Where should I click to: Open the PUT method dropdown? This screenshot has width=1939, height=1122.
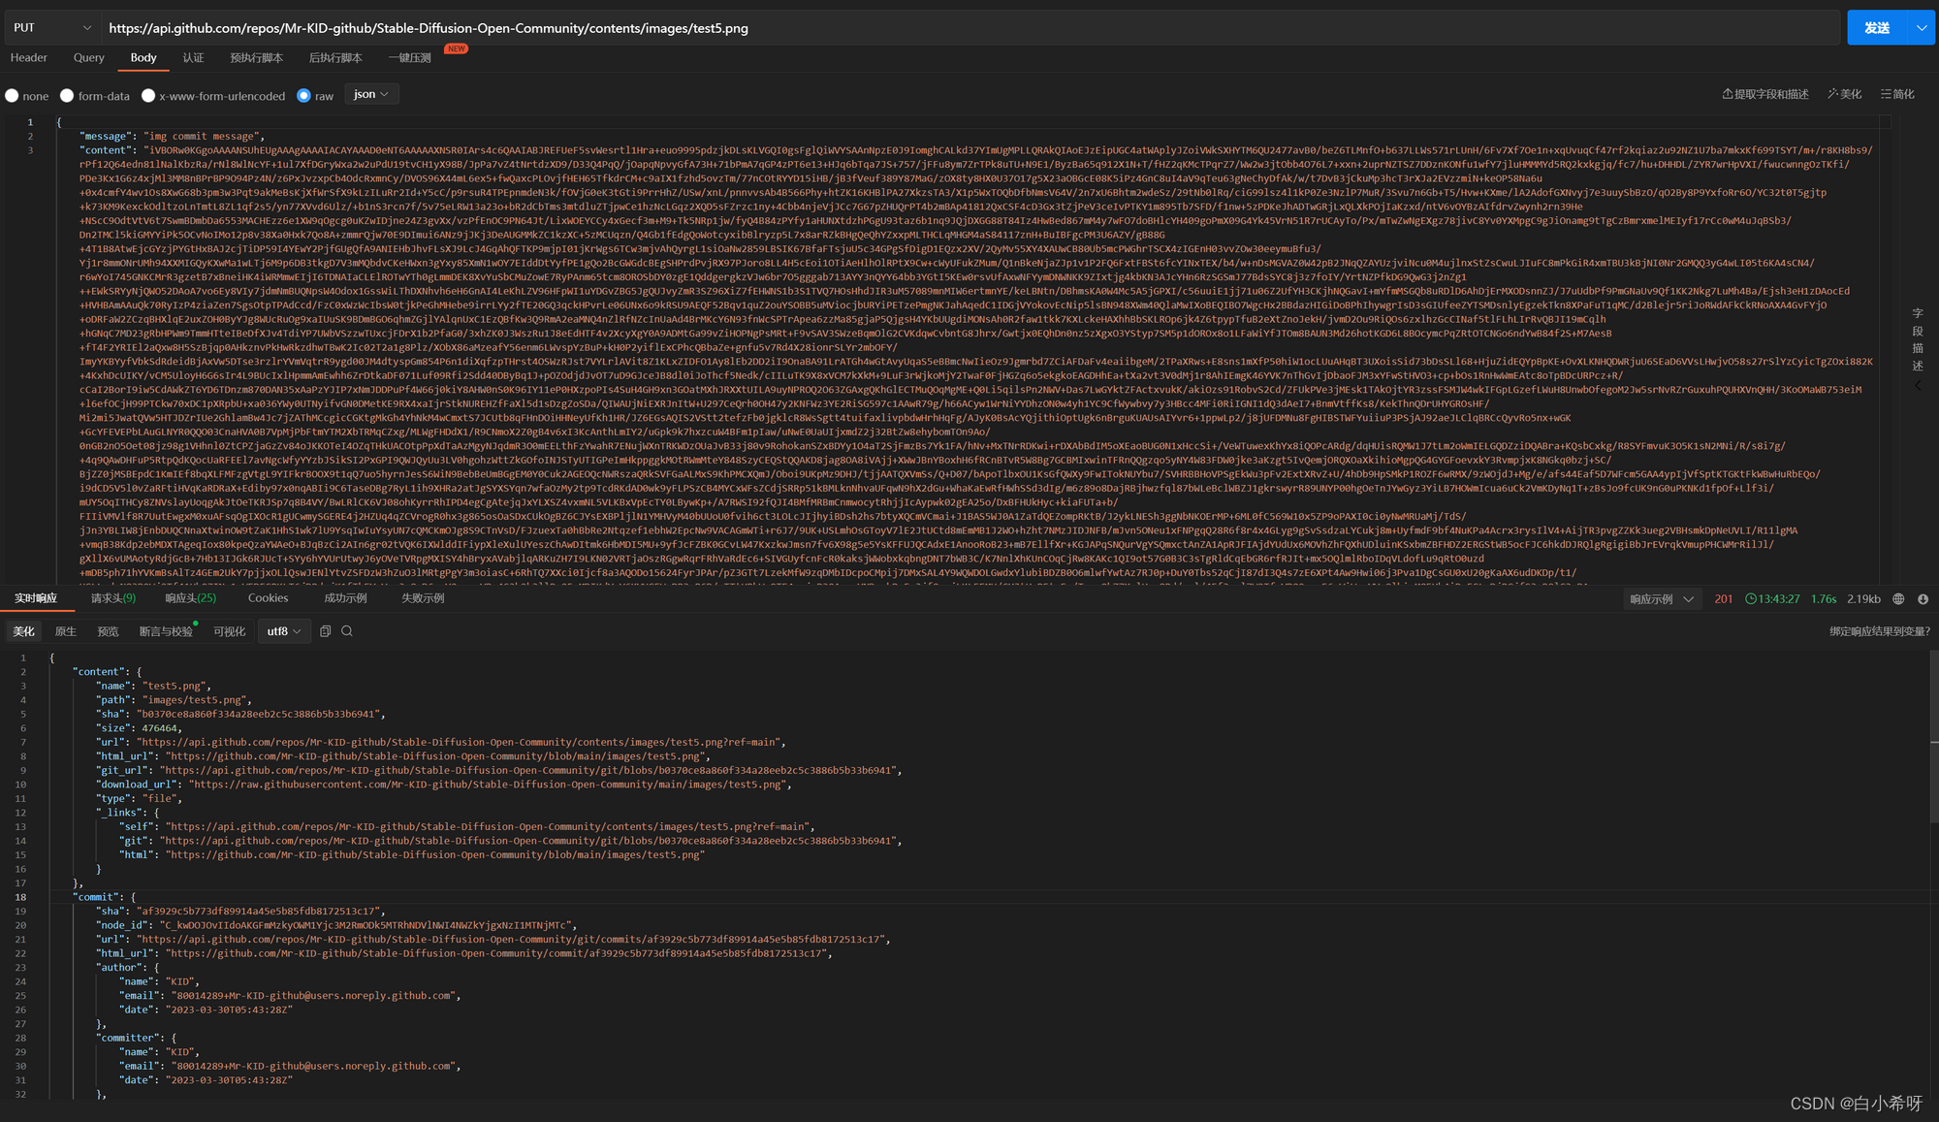(x=51, y=28)
